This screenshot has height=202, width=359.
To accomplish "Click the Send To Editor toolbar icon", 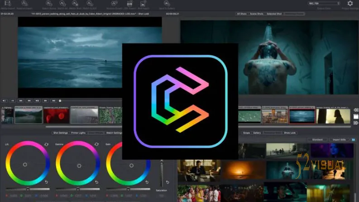I will [167, 4].
